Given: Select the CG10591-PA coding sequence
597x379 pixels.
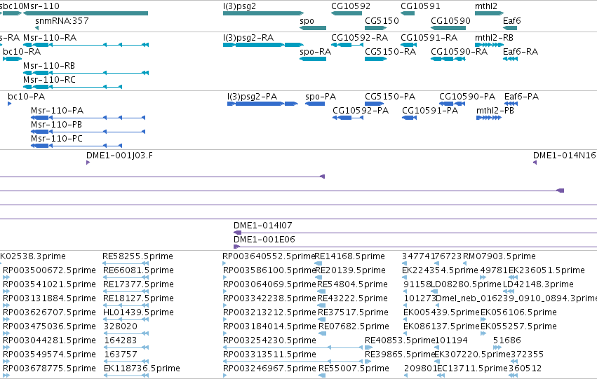Looking at the screenshot, I should click(x=409, y=118).
